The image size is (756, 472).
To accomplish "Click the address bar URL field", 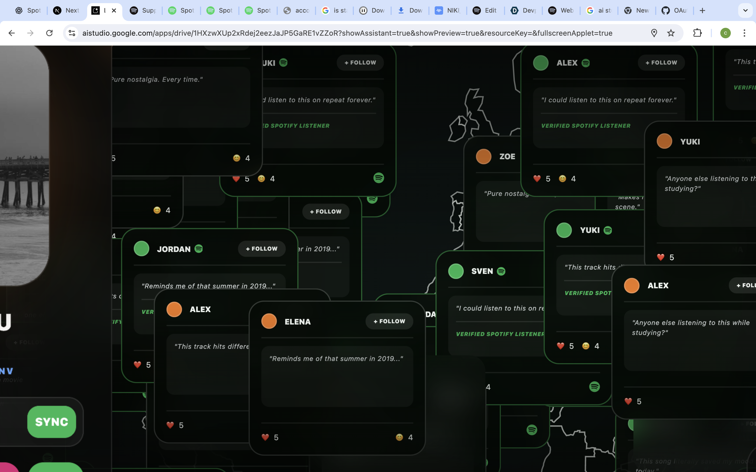I will coord(347,33).
